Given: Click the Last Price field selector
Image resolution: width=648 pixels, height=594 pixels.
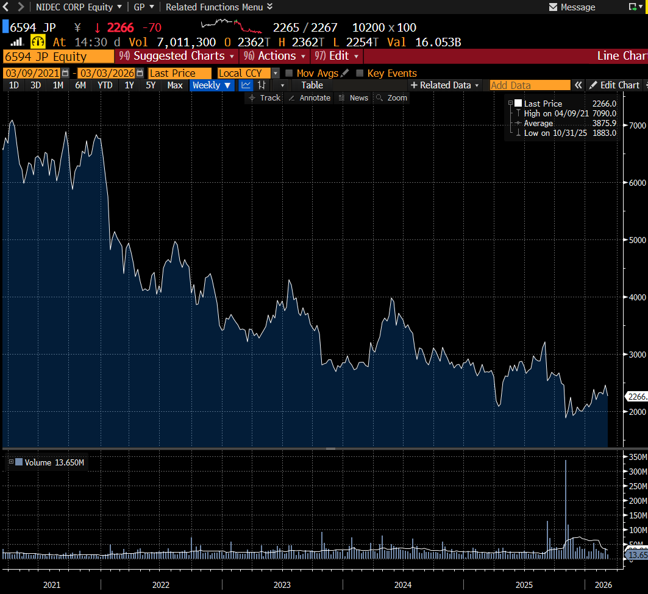Looking at the screenshot, I should tap(180, 73).
